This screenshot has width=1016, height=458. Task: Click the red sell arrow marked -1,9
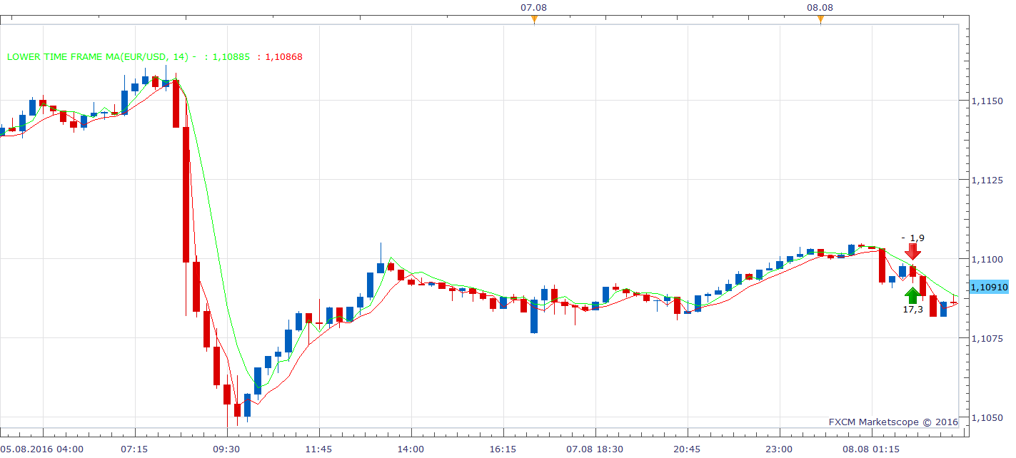click(x=912, y=251)
